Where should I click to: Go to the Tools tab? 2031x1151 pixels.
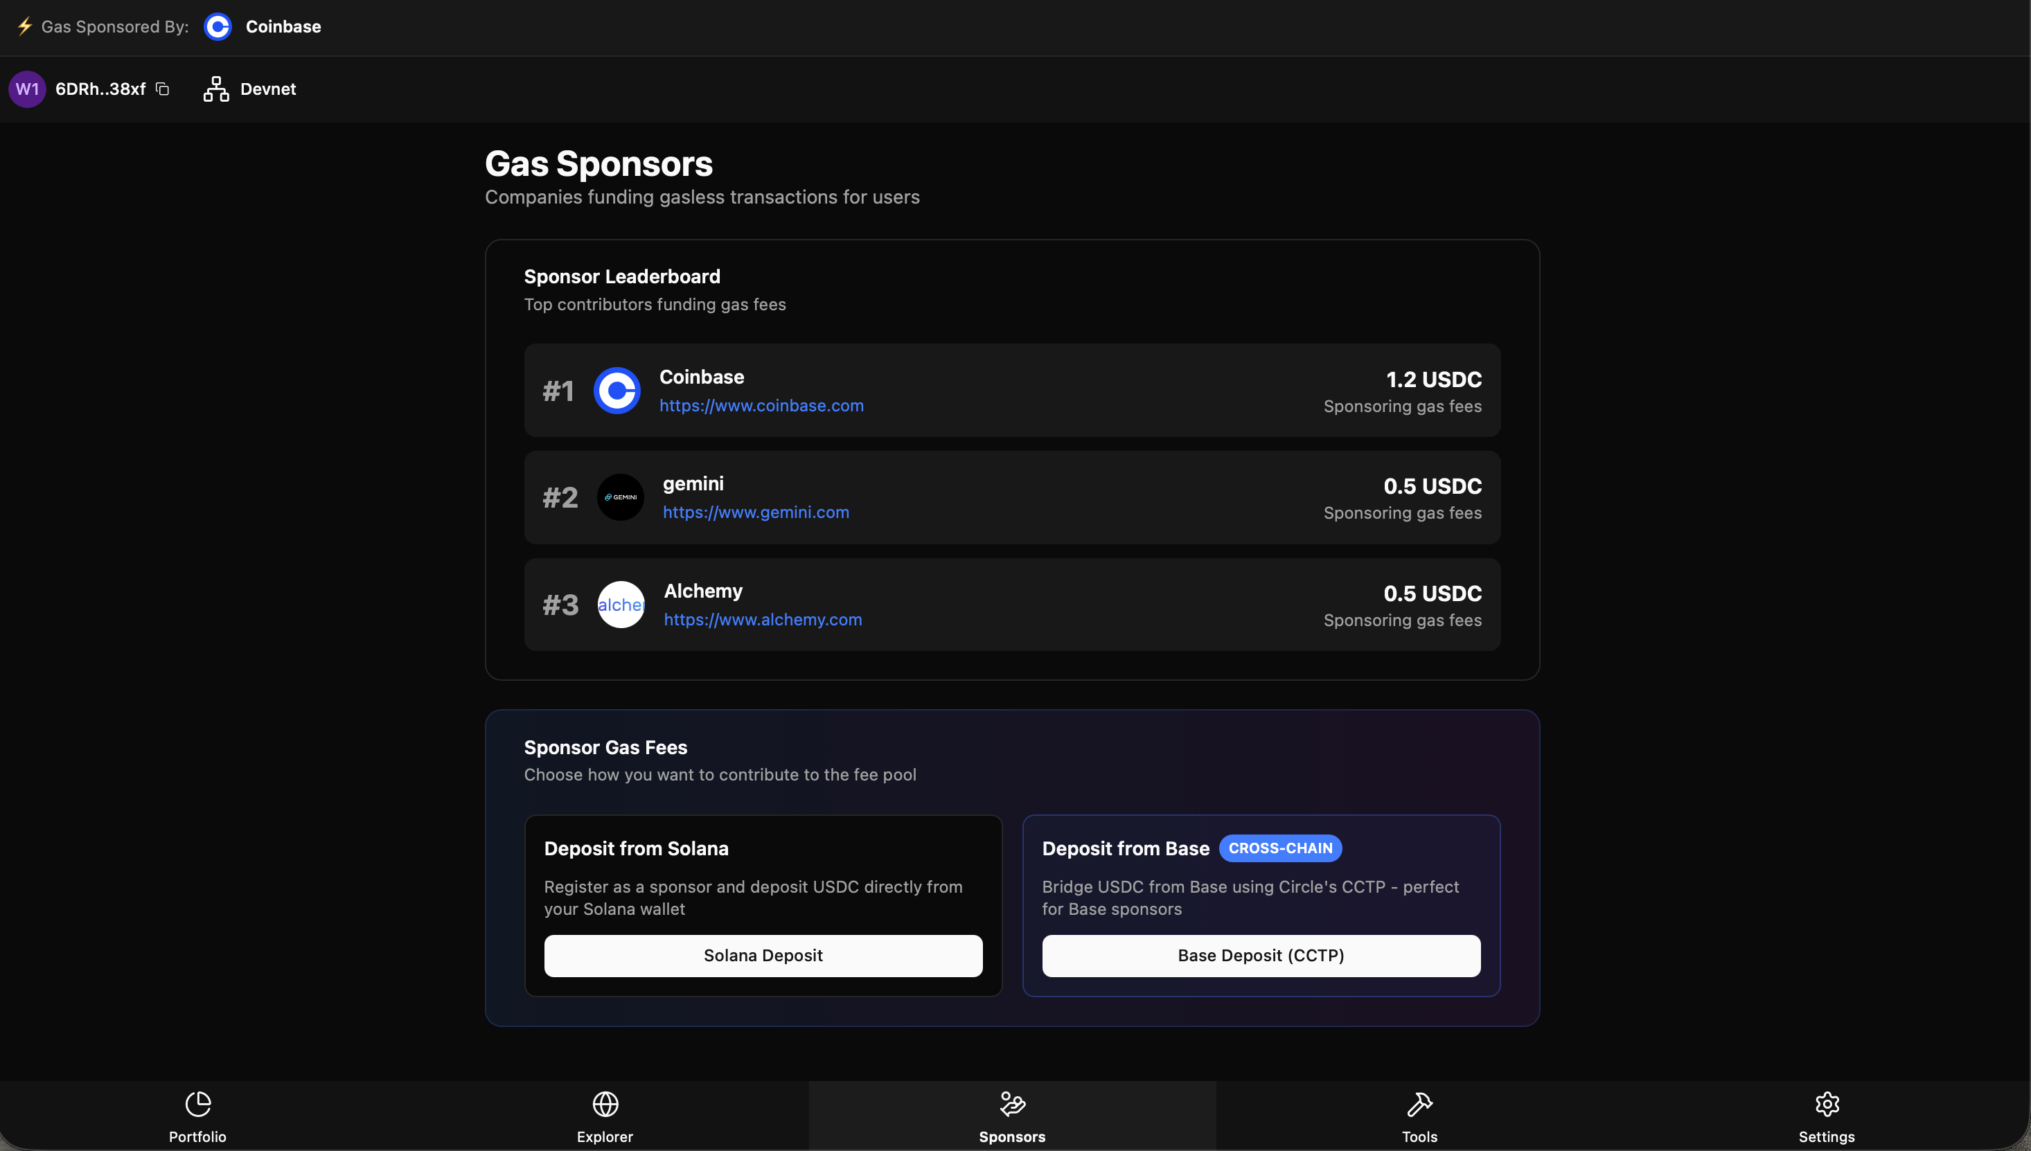pyautogui.click(x=1419, y=1116)
